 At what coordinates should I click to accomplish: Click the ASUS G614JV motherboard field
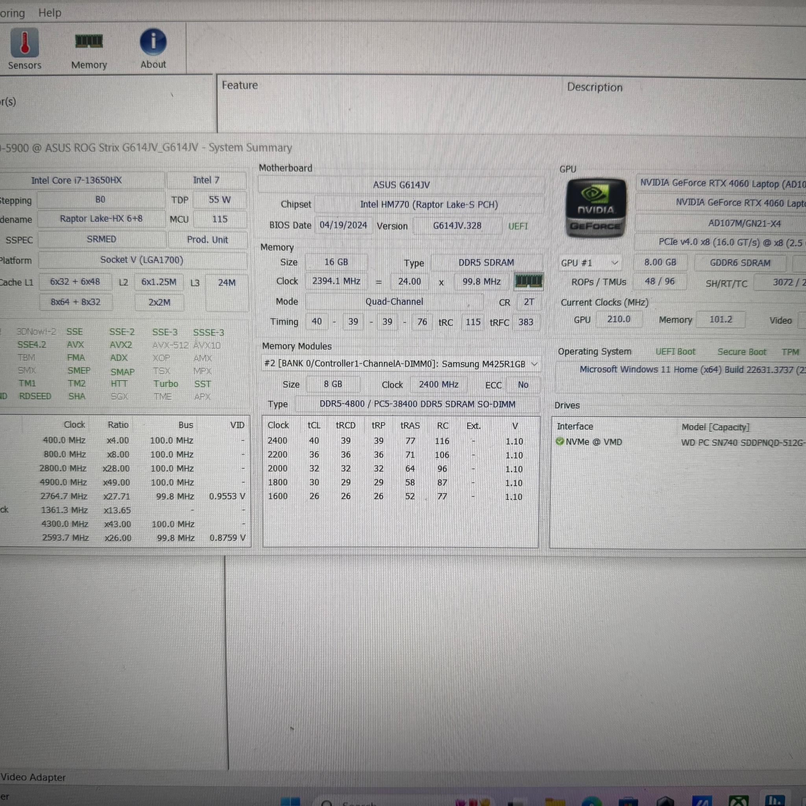click(401, 185)
